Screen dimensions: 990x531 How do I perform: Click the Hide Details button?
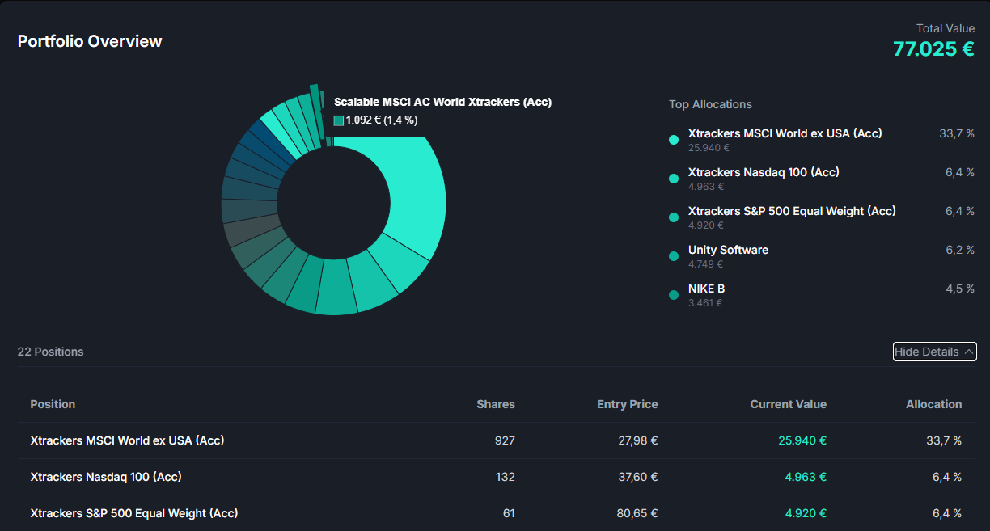[934, 351]
